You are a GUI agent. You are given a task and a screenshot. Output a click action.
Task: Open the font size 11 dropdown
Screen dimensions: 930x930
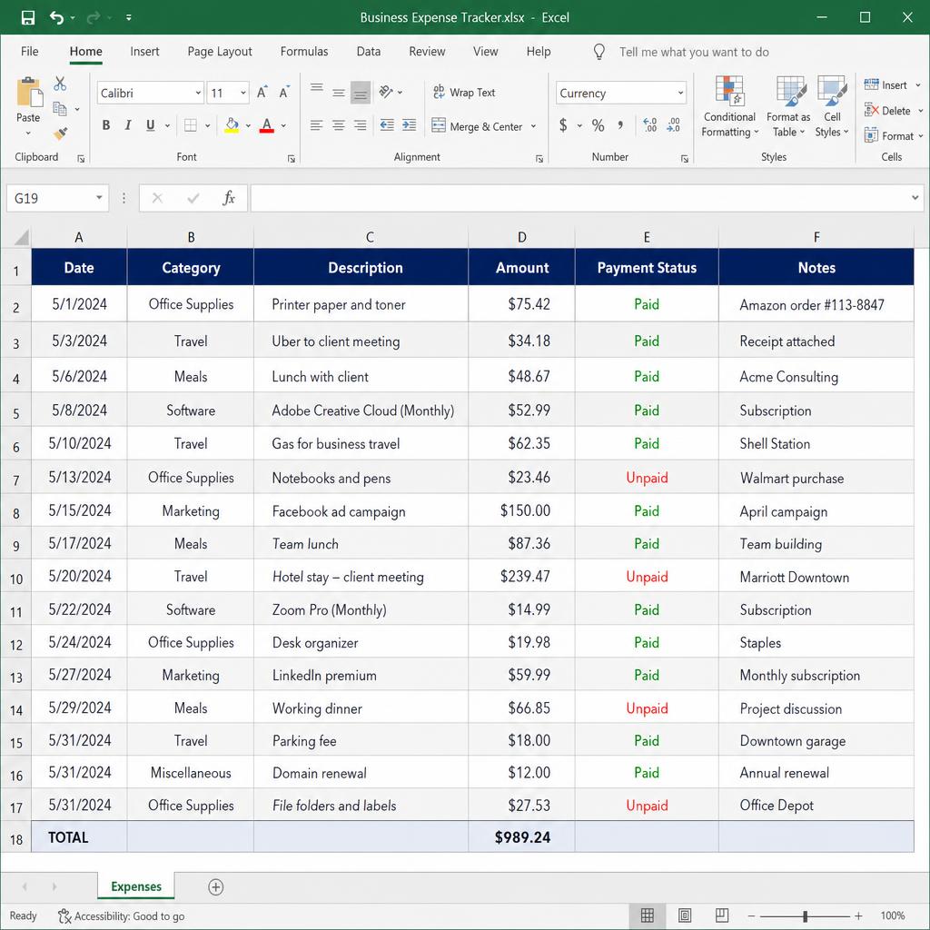tap(243, 94)
